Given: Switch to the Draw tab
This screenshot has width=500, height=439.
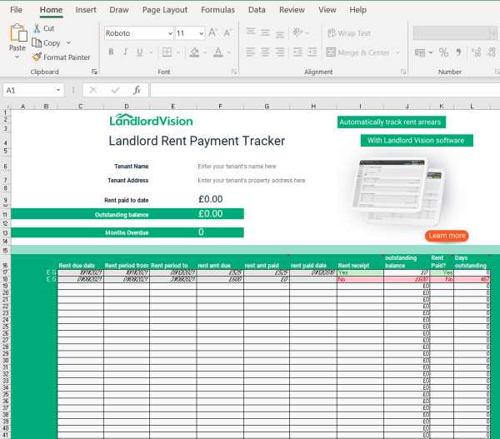Looking at the screenshot, I should coord(119,10).
